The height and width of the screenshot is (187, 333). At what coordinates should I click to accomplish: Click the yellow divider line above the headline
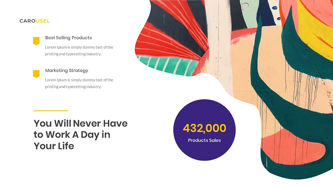click(x=51, y=110)
